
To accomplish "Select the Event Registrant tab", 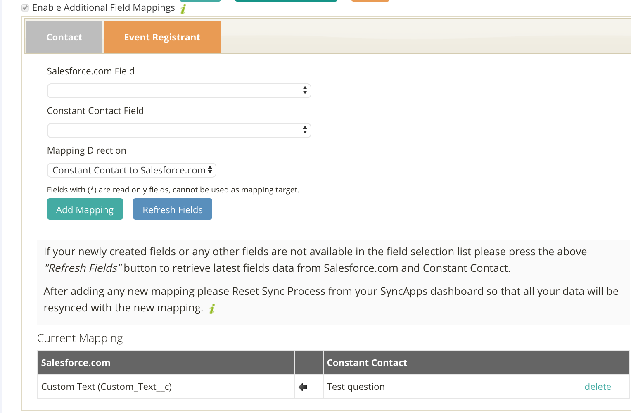I will coord(162,37).
